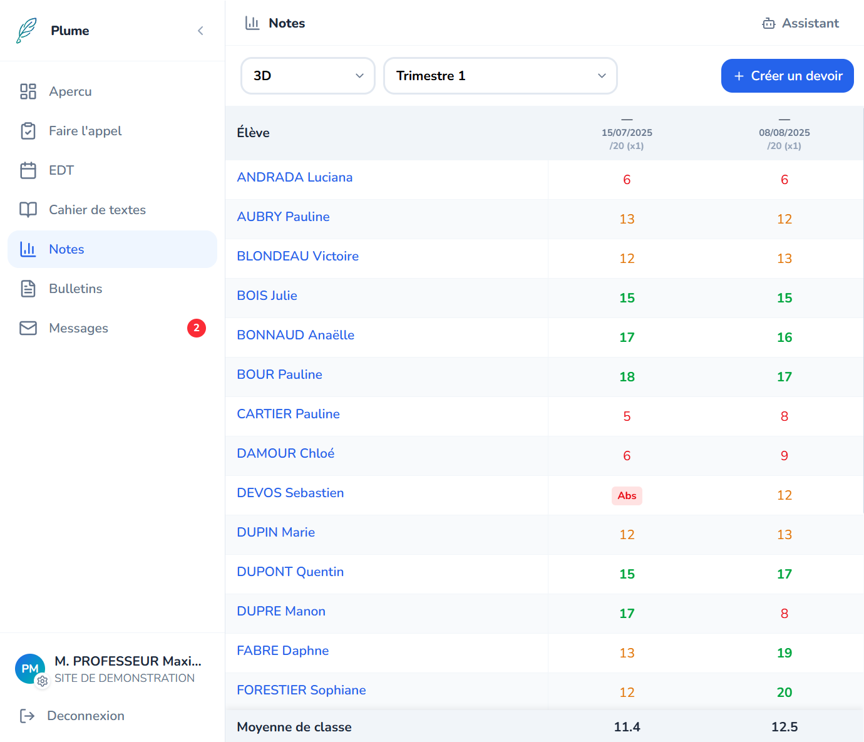Click the EDT calendar icon
This screenshot has height=742, width=864.
tap(28, 170)
